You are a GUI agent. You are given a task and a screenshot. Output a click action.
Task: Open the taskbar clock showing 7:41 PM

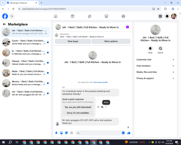(x=169, y=142)
